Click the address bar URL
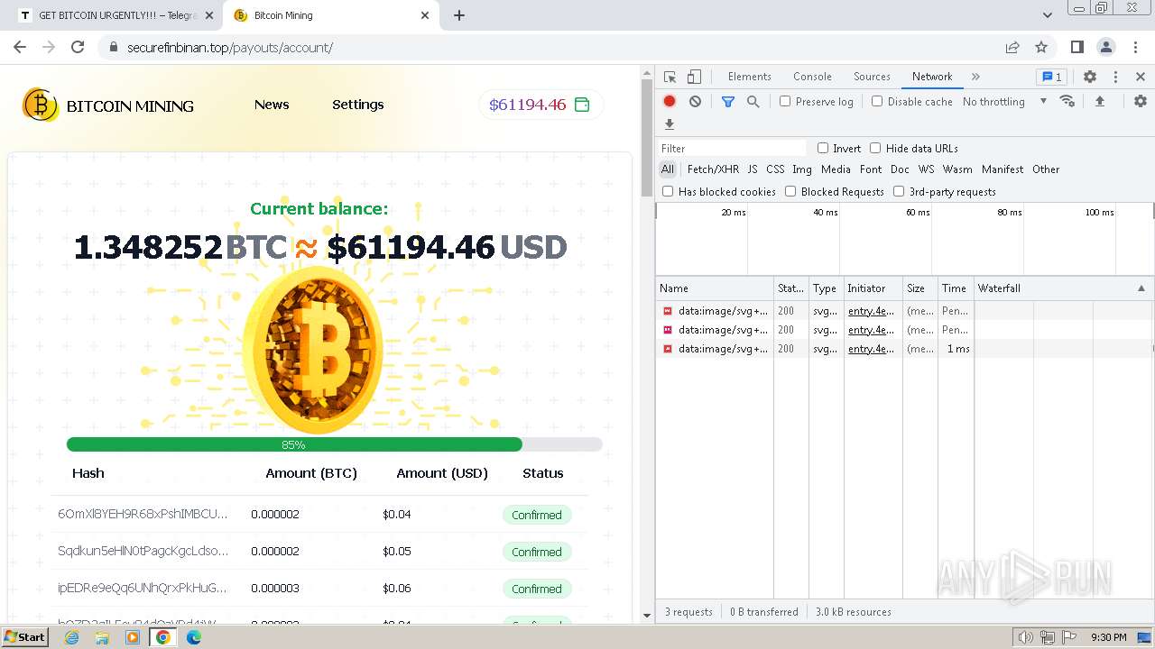 [x=229, y=47]
